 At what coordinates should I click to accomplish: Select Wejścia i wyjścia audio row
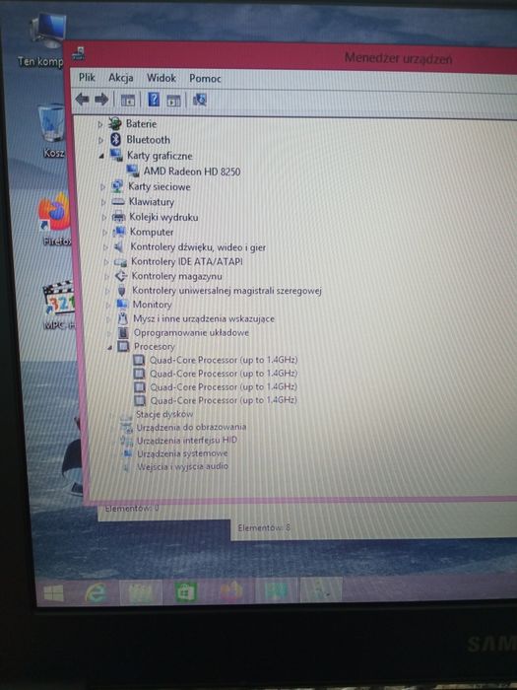(x=183, y=466)
